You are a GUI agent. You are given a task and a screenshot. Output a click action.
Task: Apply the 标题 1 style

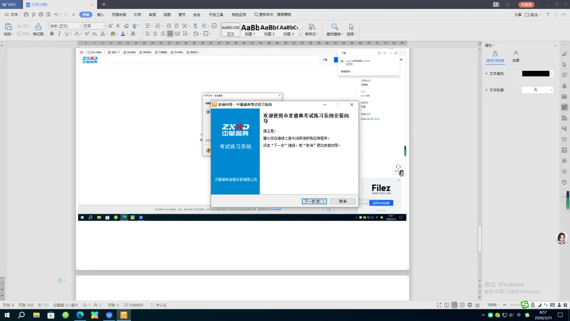click(250, 30)
